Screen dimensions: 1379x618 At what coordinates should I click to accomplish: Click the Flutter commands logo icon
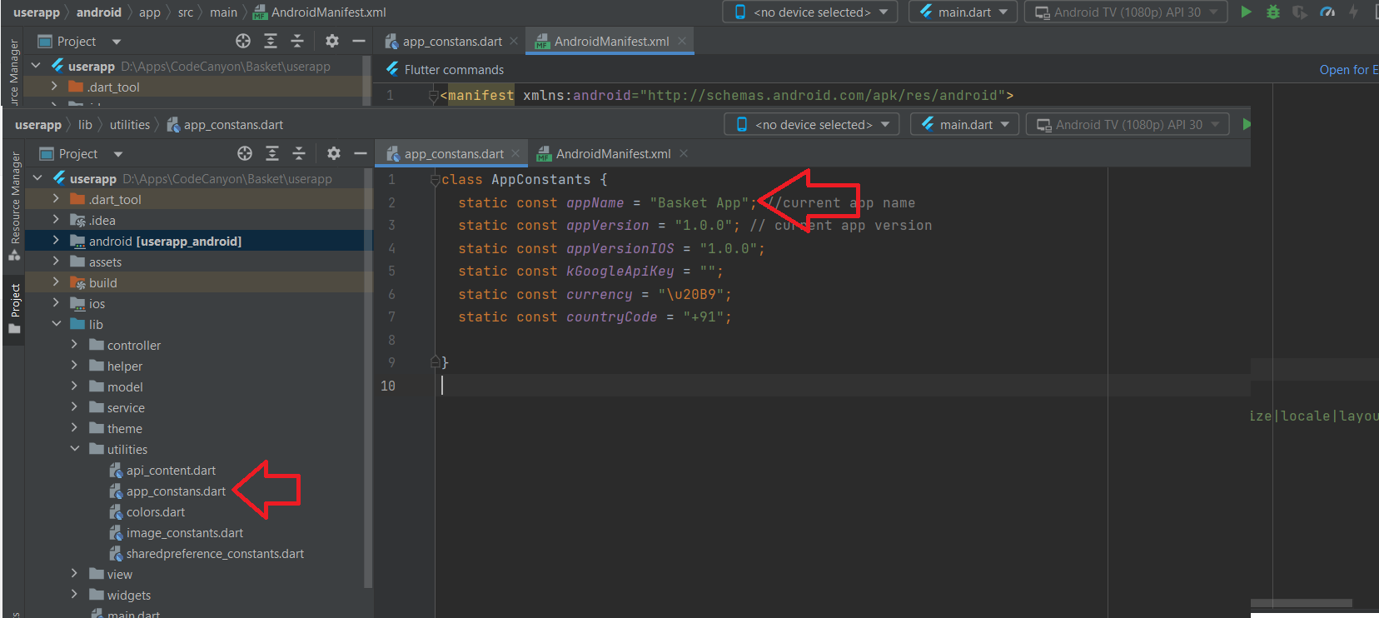pos(392,69)
